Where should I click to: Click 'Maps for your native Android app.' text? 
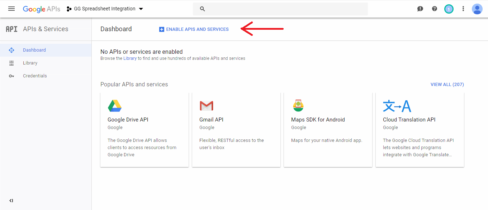tap(327, 140)
